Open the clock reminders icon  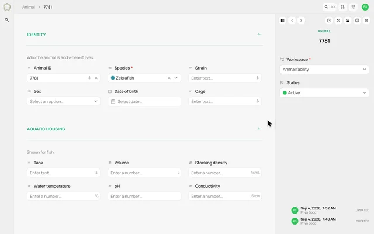[x=329, y=20]
